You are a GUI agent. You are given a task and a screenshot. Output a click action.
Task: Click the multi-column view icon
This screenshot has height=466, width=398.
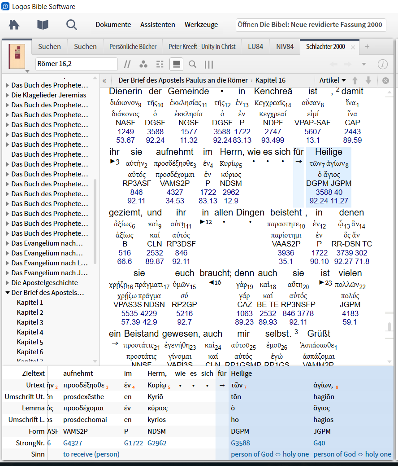(x=209, y=64)
